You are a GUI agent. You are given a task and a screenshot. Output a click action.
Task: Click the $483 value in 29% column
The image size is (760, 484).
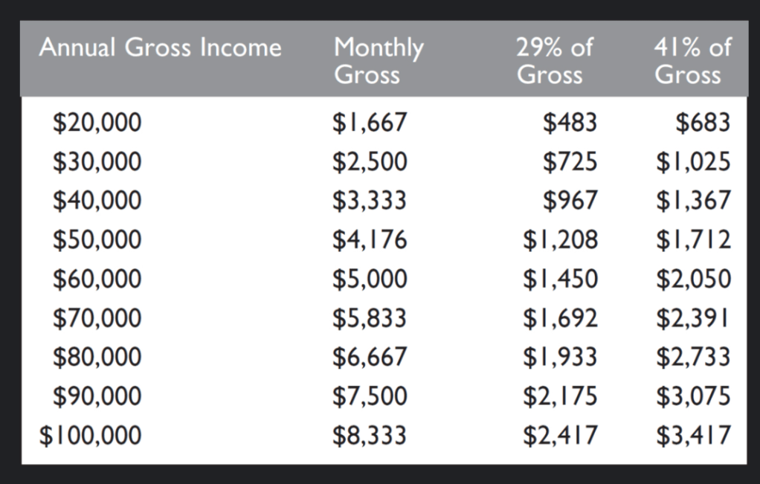click(570, 123)
